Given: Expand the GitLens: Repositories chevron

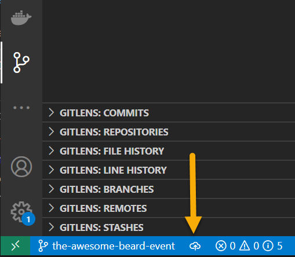Looking at the screenshot, I should click(x=51, y=131).
